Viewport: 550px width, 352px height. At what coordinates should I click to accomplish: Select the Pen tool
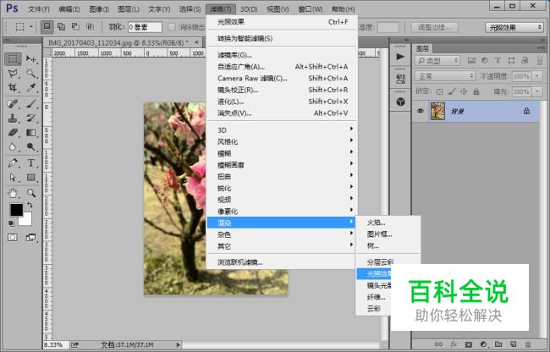(x=13, y=162)
